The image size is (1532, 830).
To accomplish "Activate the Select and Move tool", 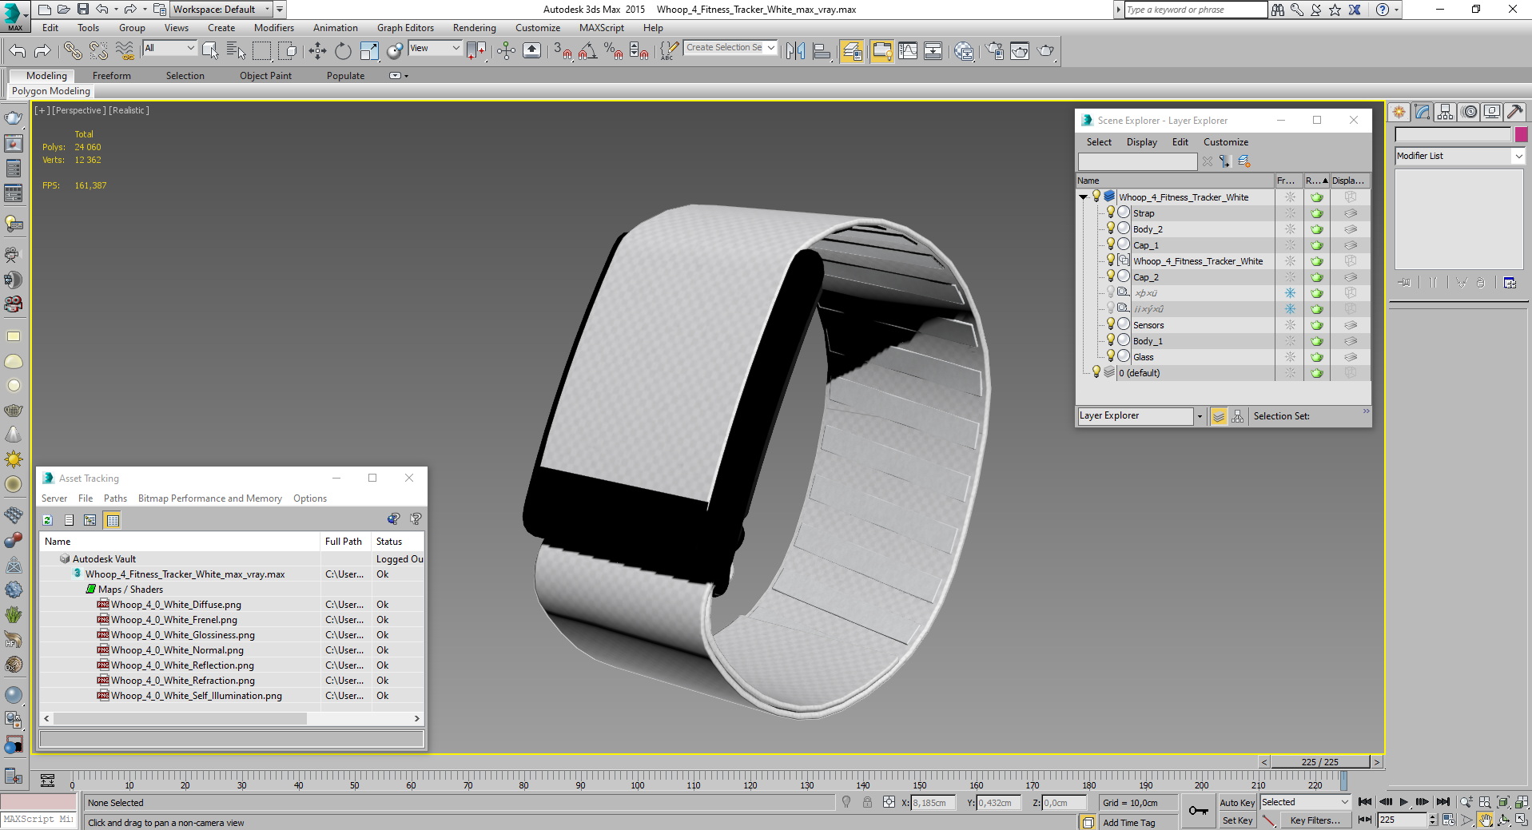I will [x=317, y=51].
